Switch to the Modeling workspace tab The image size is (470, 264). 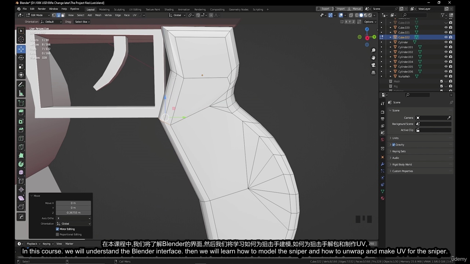pyautogui.click(x=104, y=9)
